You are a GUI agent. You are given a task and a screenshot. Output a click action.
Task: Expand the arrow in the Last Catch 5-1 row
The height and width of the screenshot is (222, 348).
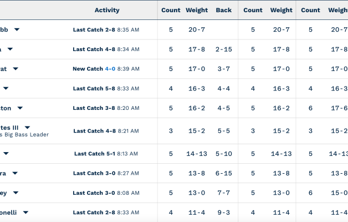pos(6,154)
